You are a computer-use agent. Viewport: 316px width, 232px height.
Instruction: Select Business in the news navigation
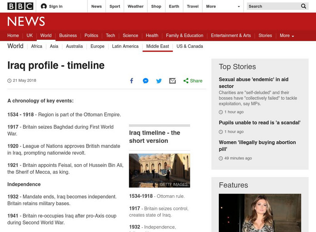click(x=68, y=36)
